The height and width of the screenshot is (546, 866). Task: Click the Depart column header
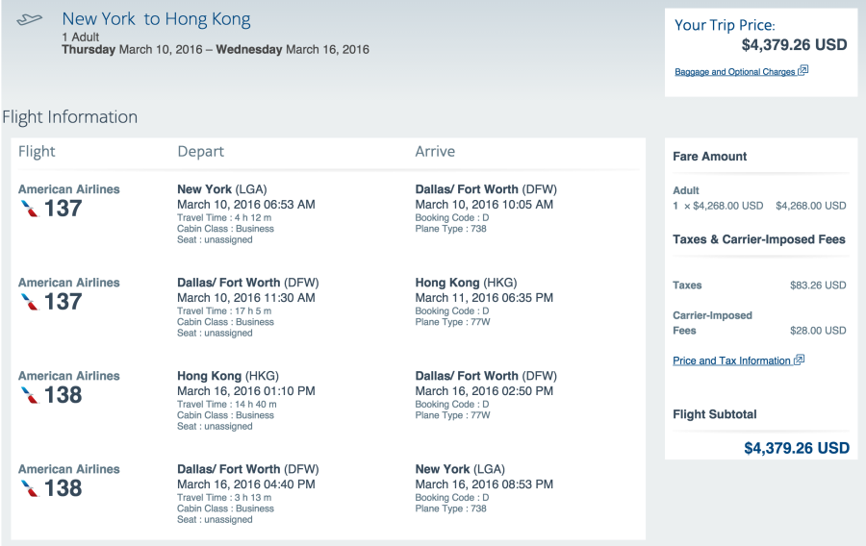200,152
